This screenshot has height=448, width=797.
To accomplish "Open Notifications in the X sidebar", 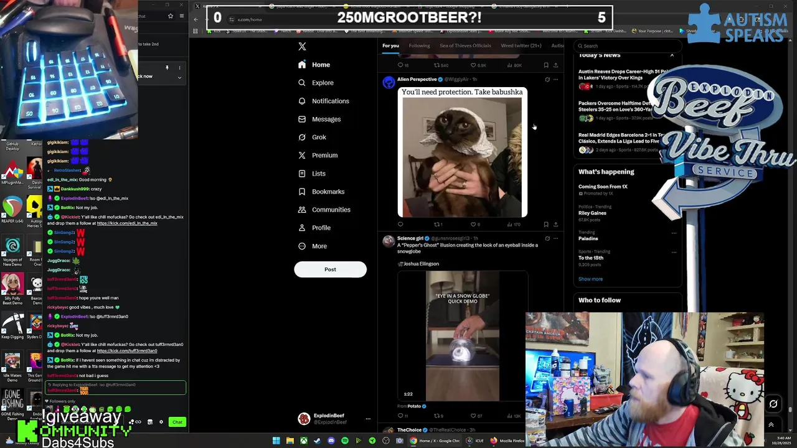I will (323, 101).
